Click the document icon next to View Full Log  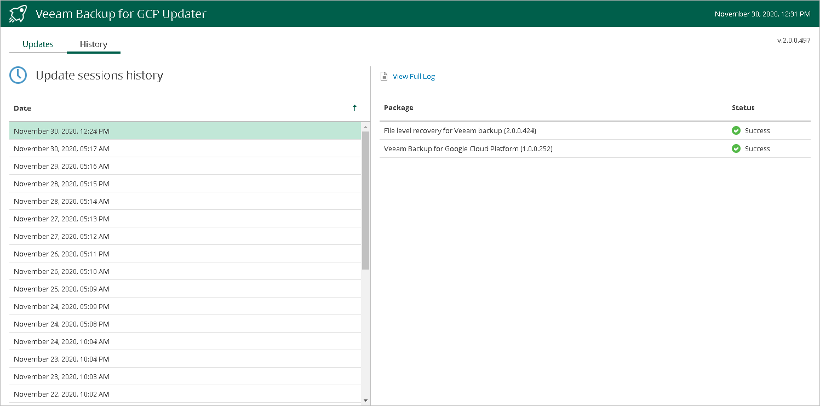[x=384, y=77]
